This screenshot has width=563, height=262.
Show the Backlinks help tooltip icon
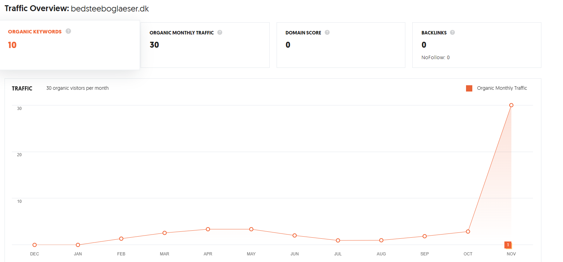click(452, 32)
